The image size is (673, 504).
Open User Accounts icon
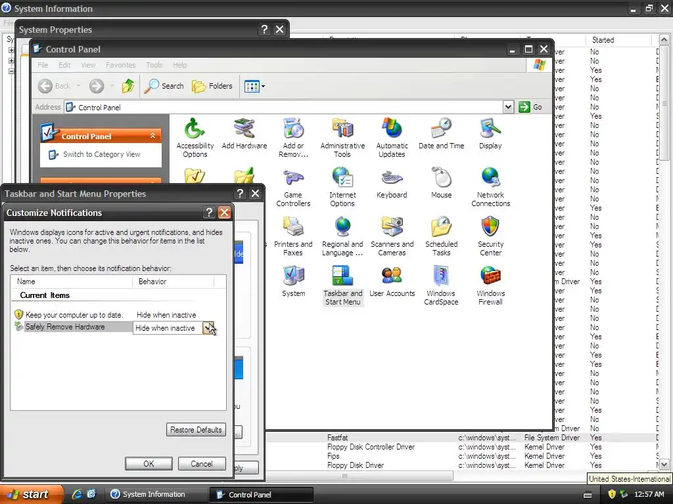point(392,282)
